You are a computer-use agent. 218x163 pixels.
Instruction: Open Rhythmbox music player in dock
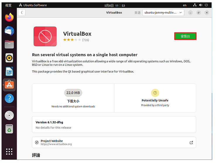point(9,58)
